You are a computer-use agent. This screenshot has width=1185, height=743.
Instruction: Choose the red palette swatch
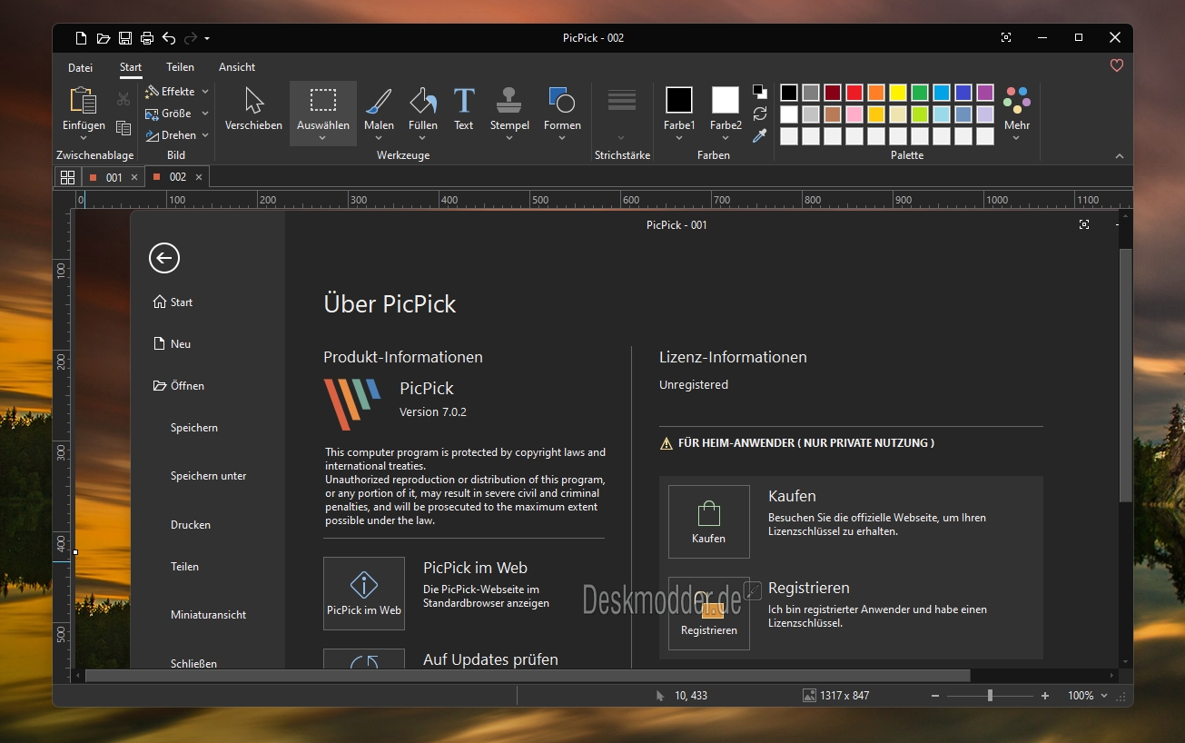[x=854, y=93]
